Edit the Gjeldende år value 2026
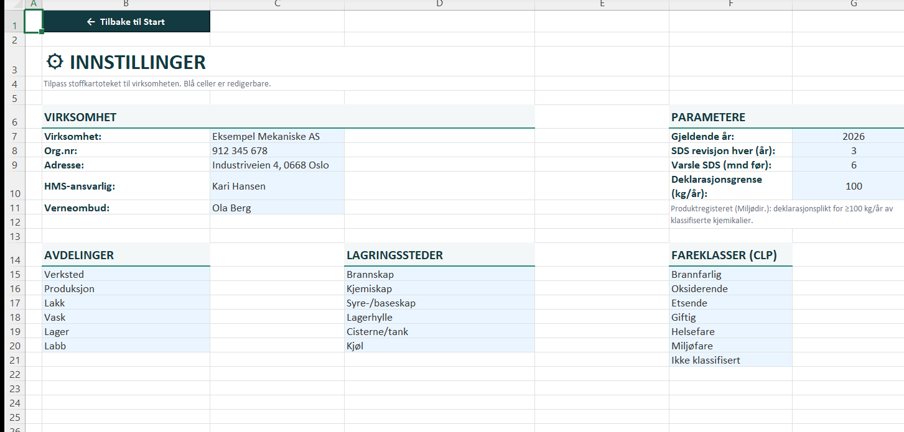 tap(854, 136)
